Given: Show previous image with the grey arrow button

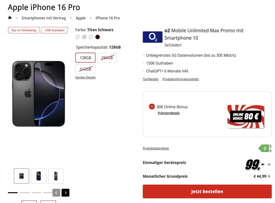Looking at the screenshot, I should (x=56, y=193).
